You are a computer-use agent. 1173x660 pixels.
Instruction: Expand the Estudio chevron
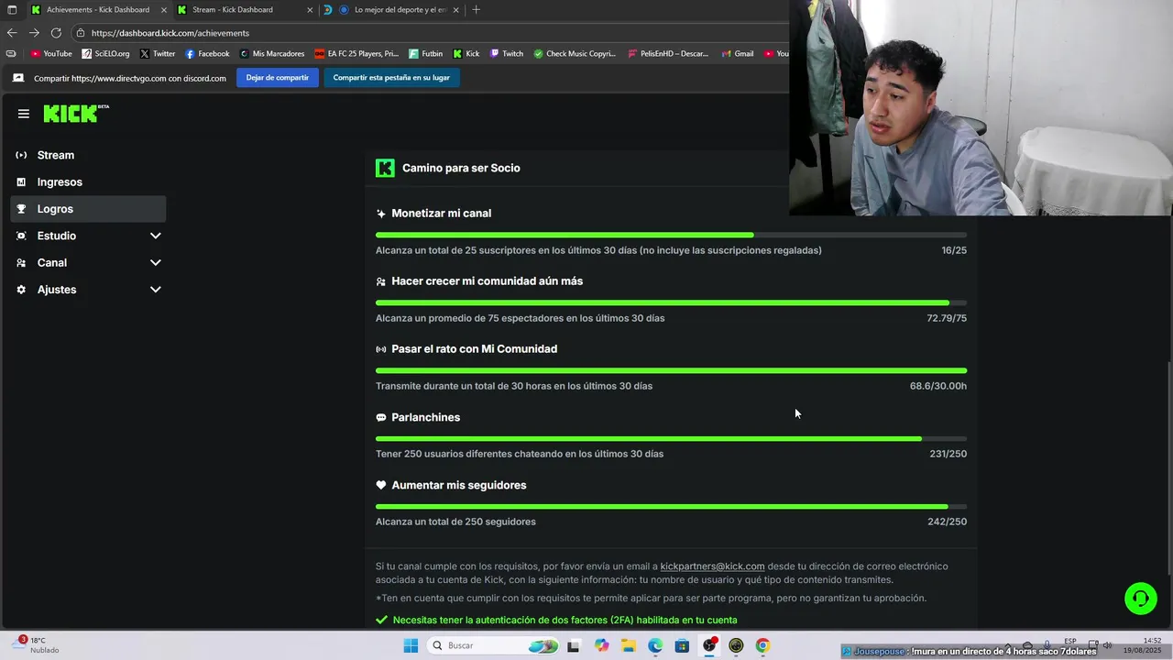click(155, 236)
